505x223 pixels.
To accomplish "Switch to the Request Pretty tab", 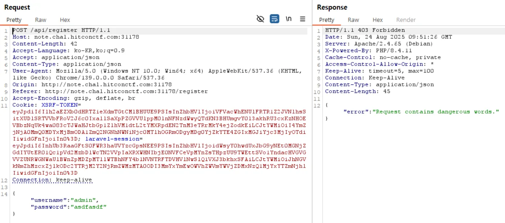I will [x=14, y=20].
